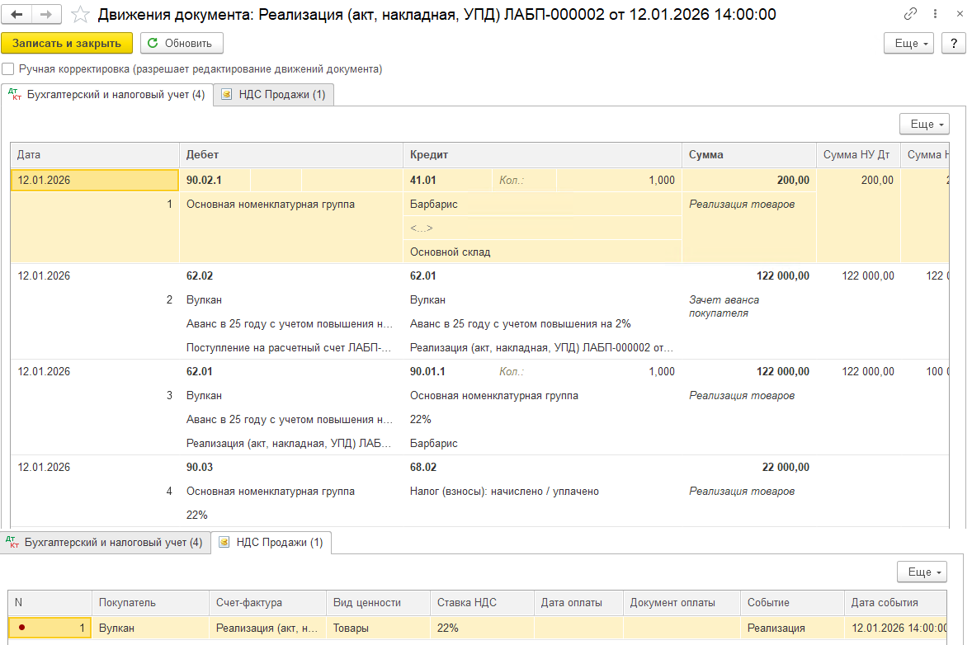This screenshot has height=645, width=972.
Task: Add document to favorites with star icon
Action: tap(80, 15)
